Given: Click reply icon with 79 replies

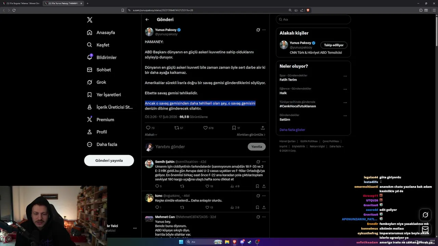Looking at the screenshot, I should click(x=148, y=128).
